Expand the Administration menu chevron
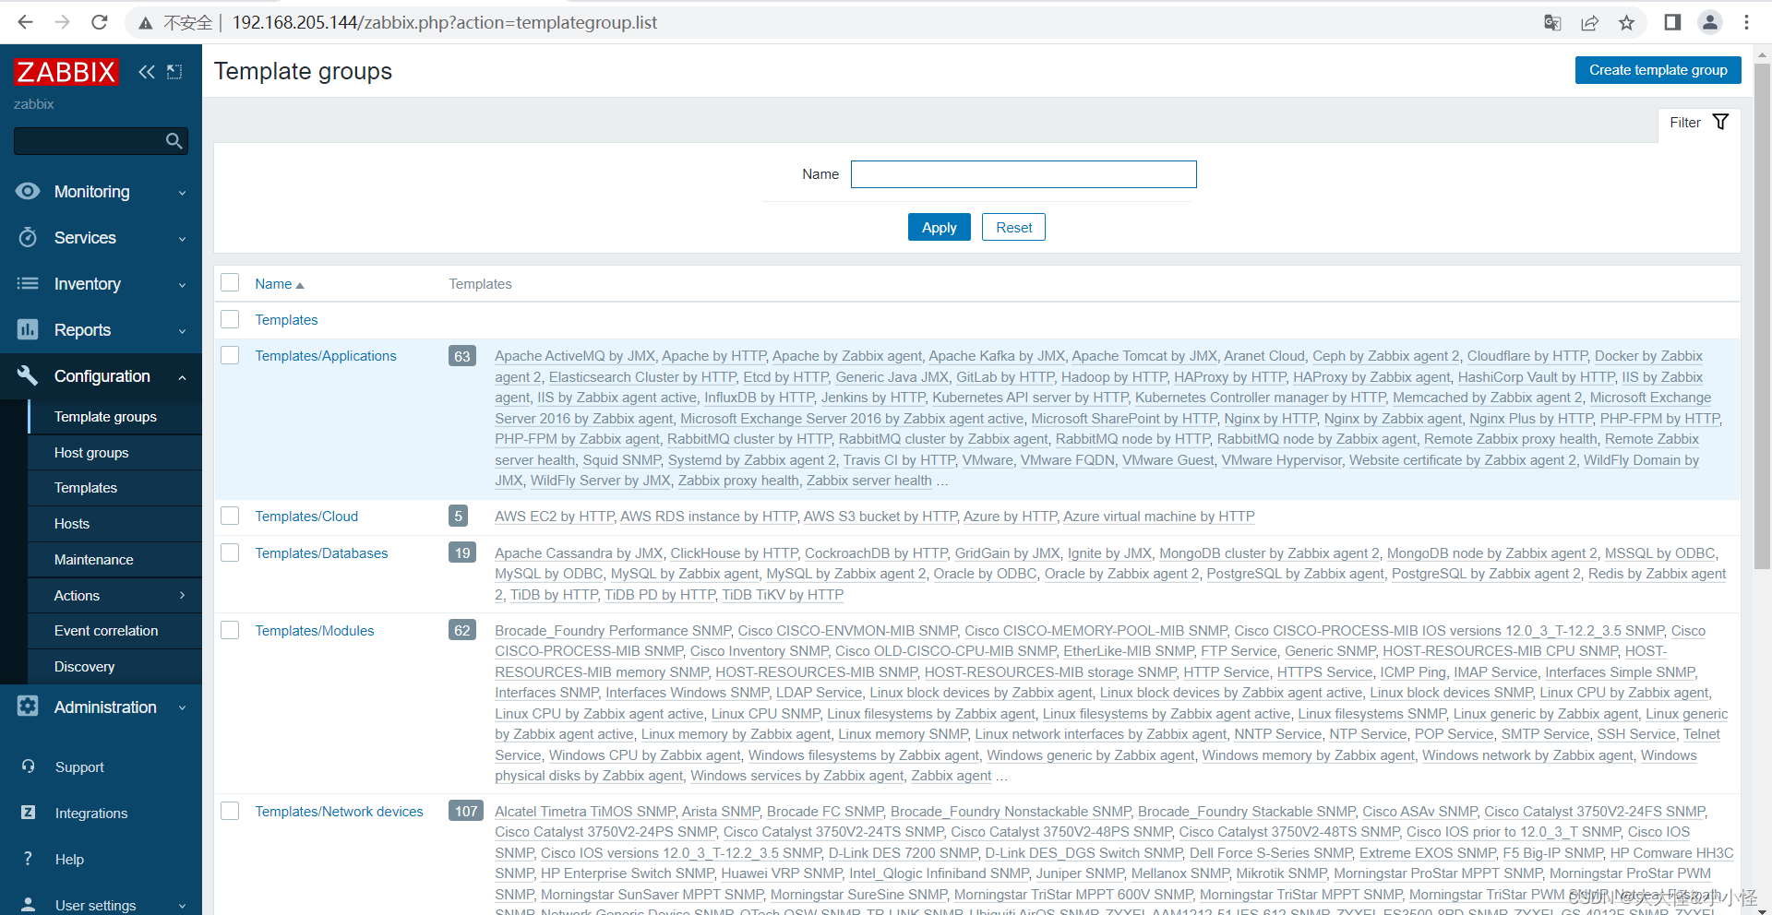The width and height of the screenshot is (1772, 915). click(182, 708)
